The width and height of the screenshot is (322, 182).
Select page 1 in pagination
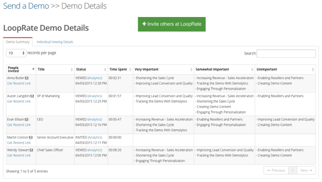click(x=293, y=170)
